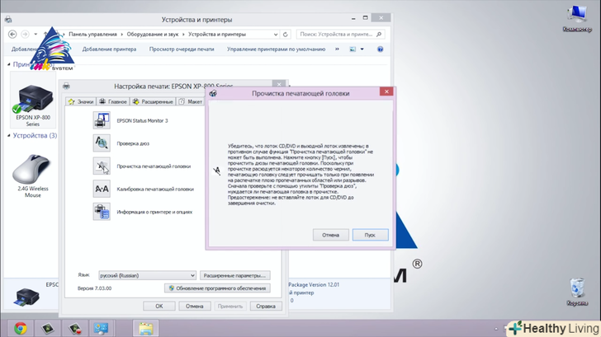The height and width of the screenshot is (337, 601).
Task: Click the nozzle check (Проверка дюз) icon
Action: 102,143
